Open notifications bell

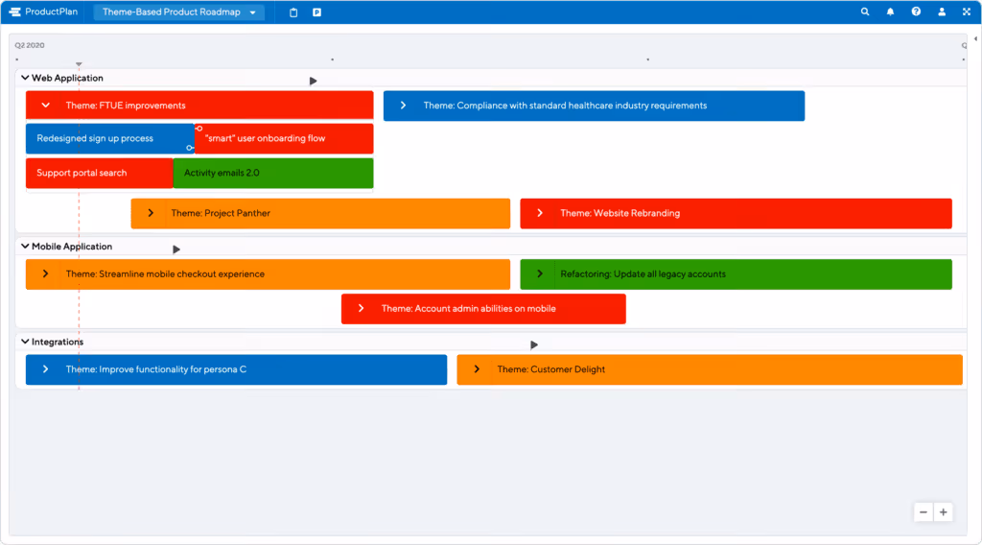(x=890, y=12)
